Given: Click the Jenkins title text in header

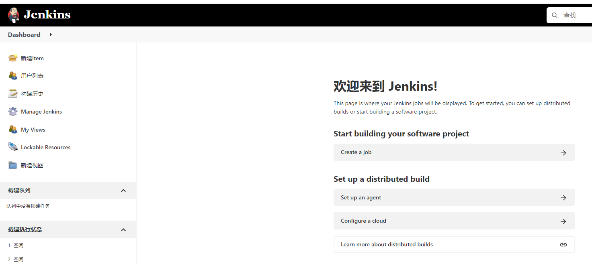Looking at the screenshot, I should tap(47, 15).
